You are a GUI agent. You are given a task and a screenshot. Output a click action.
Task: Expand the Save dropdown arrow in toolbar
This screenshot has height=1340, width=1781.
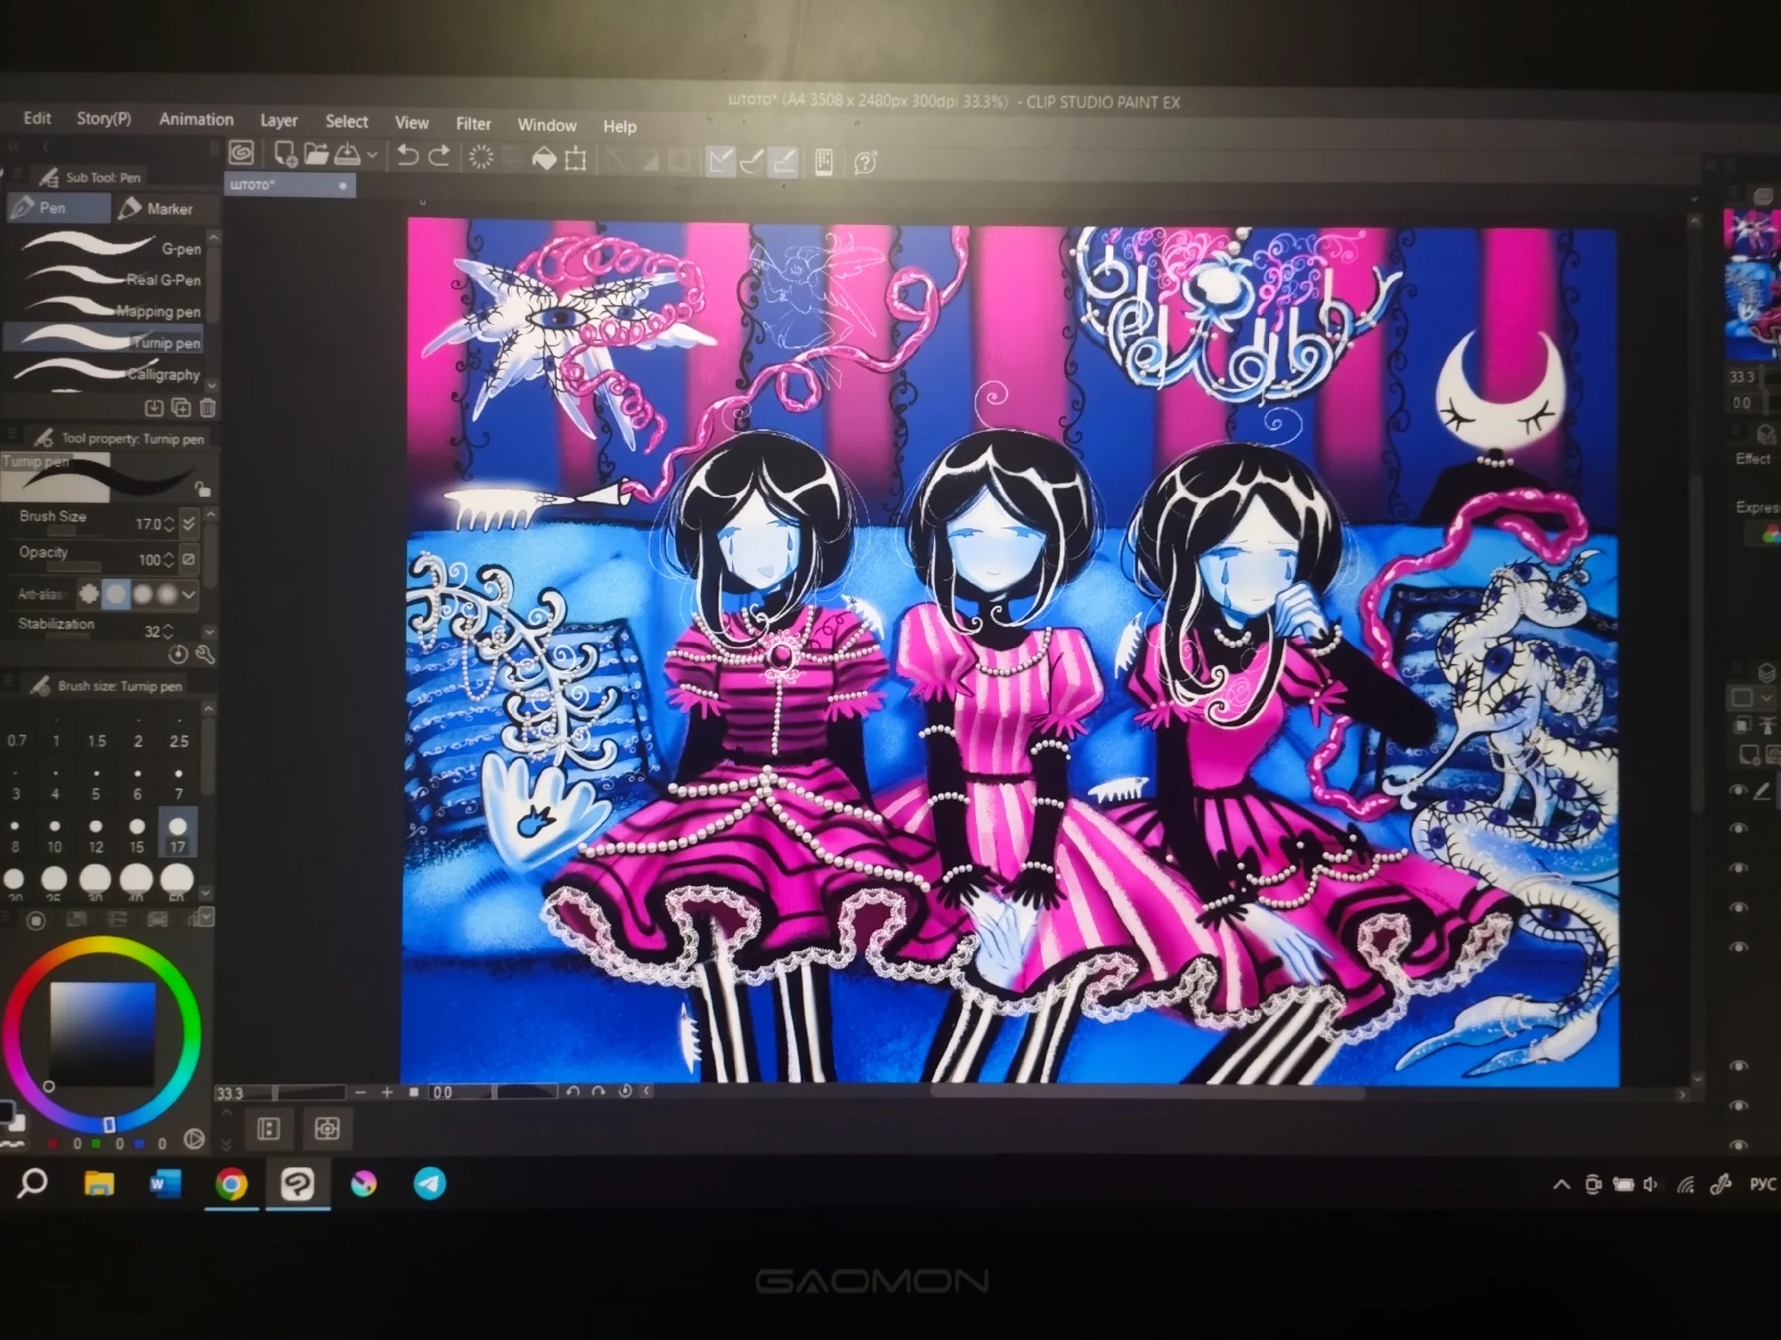point(372,156)
